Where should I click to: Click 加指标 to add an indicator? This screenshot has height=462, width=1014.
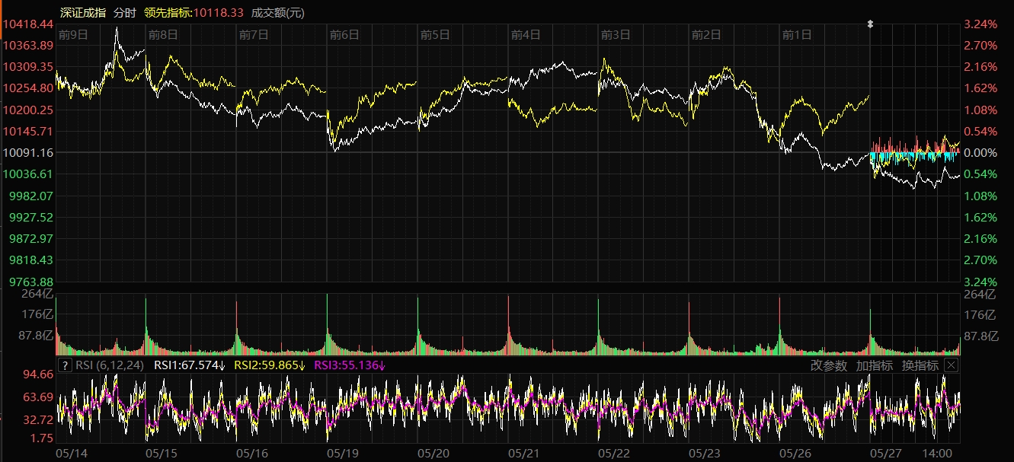pos(875,365)
